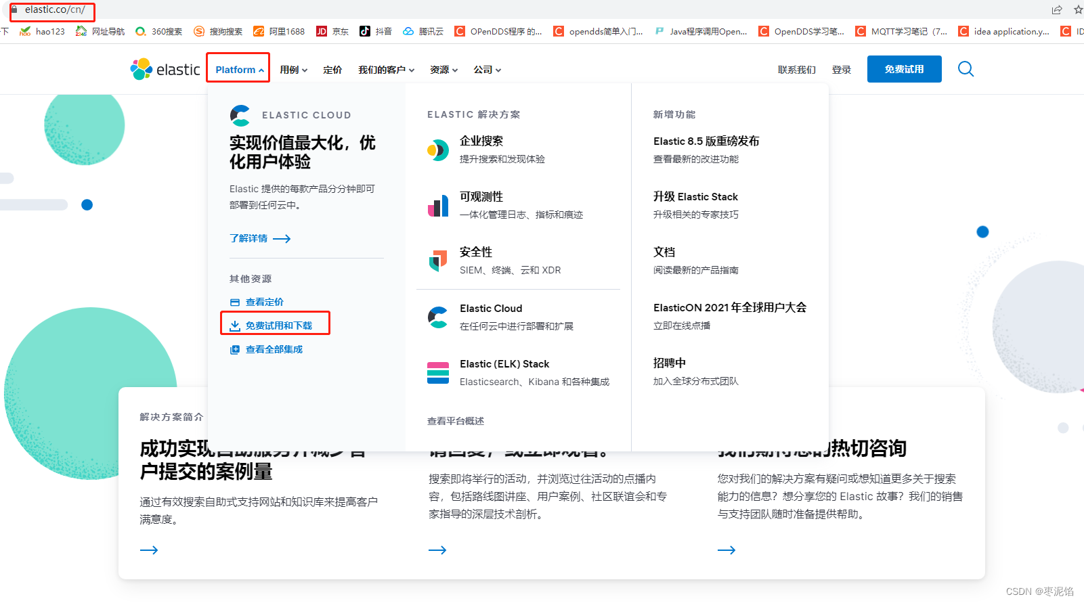Open the Java程序调用Open... bookmark

(x=701, y=31)
